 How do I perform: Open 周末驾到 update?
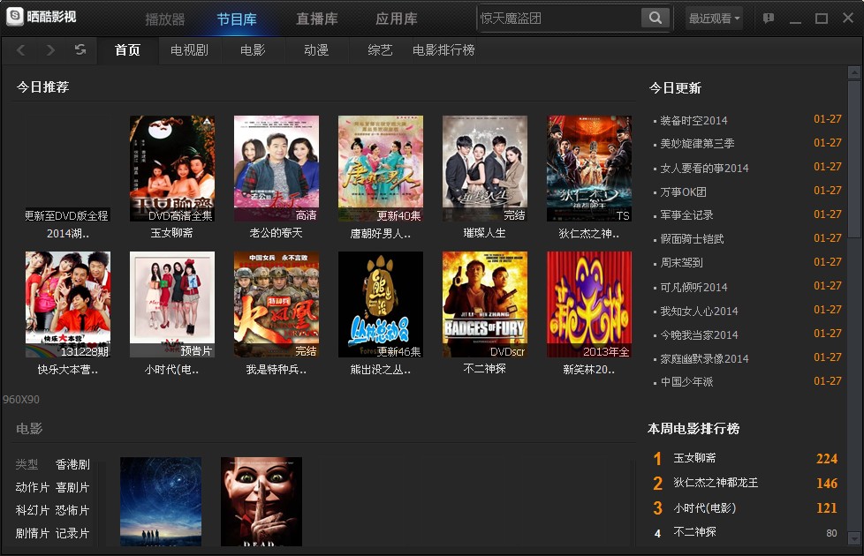[681, 263]
